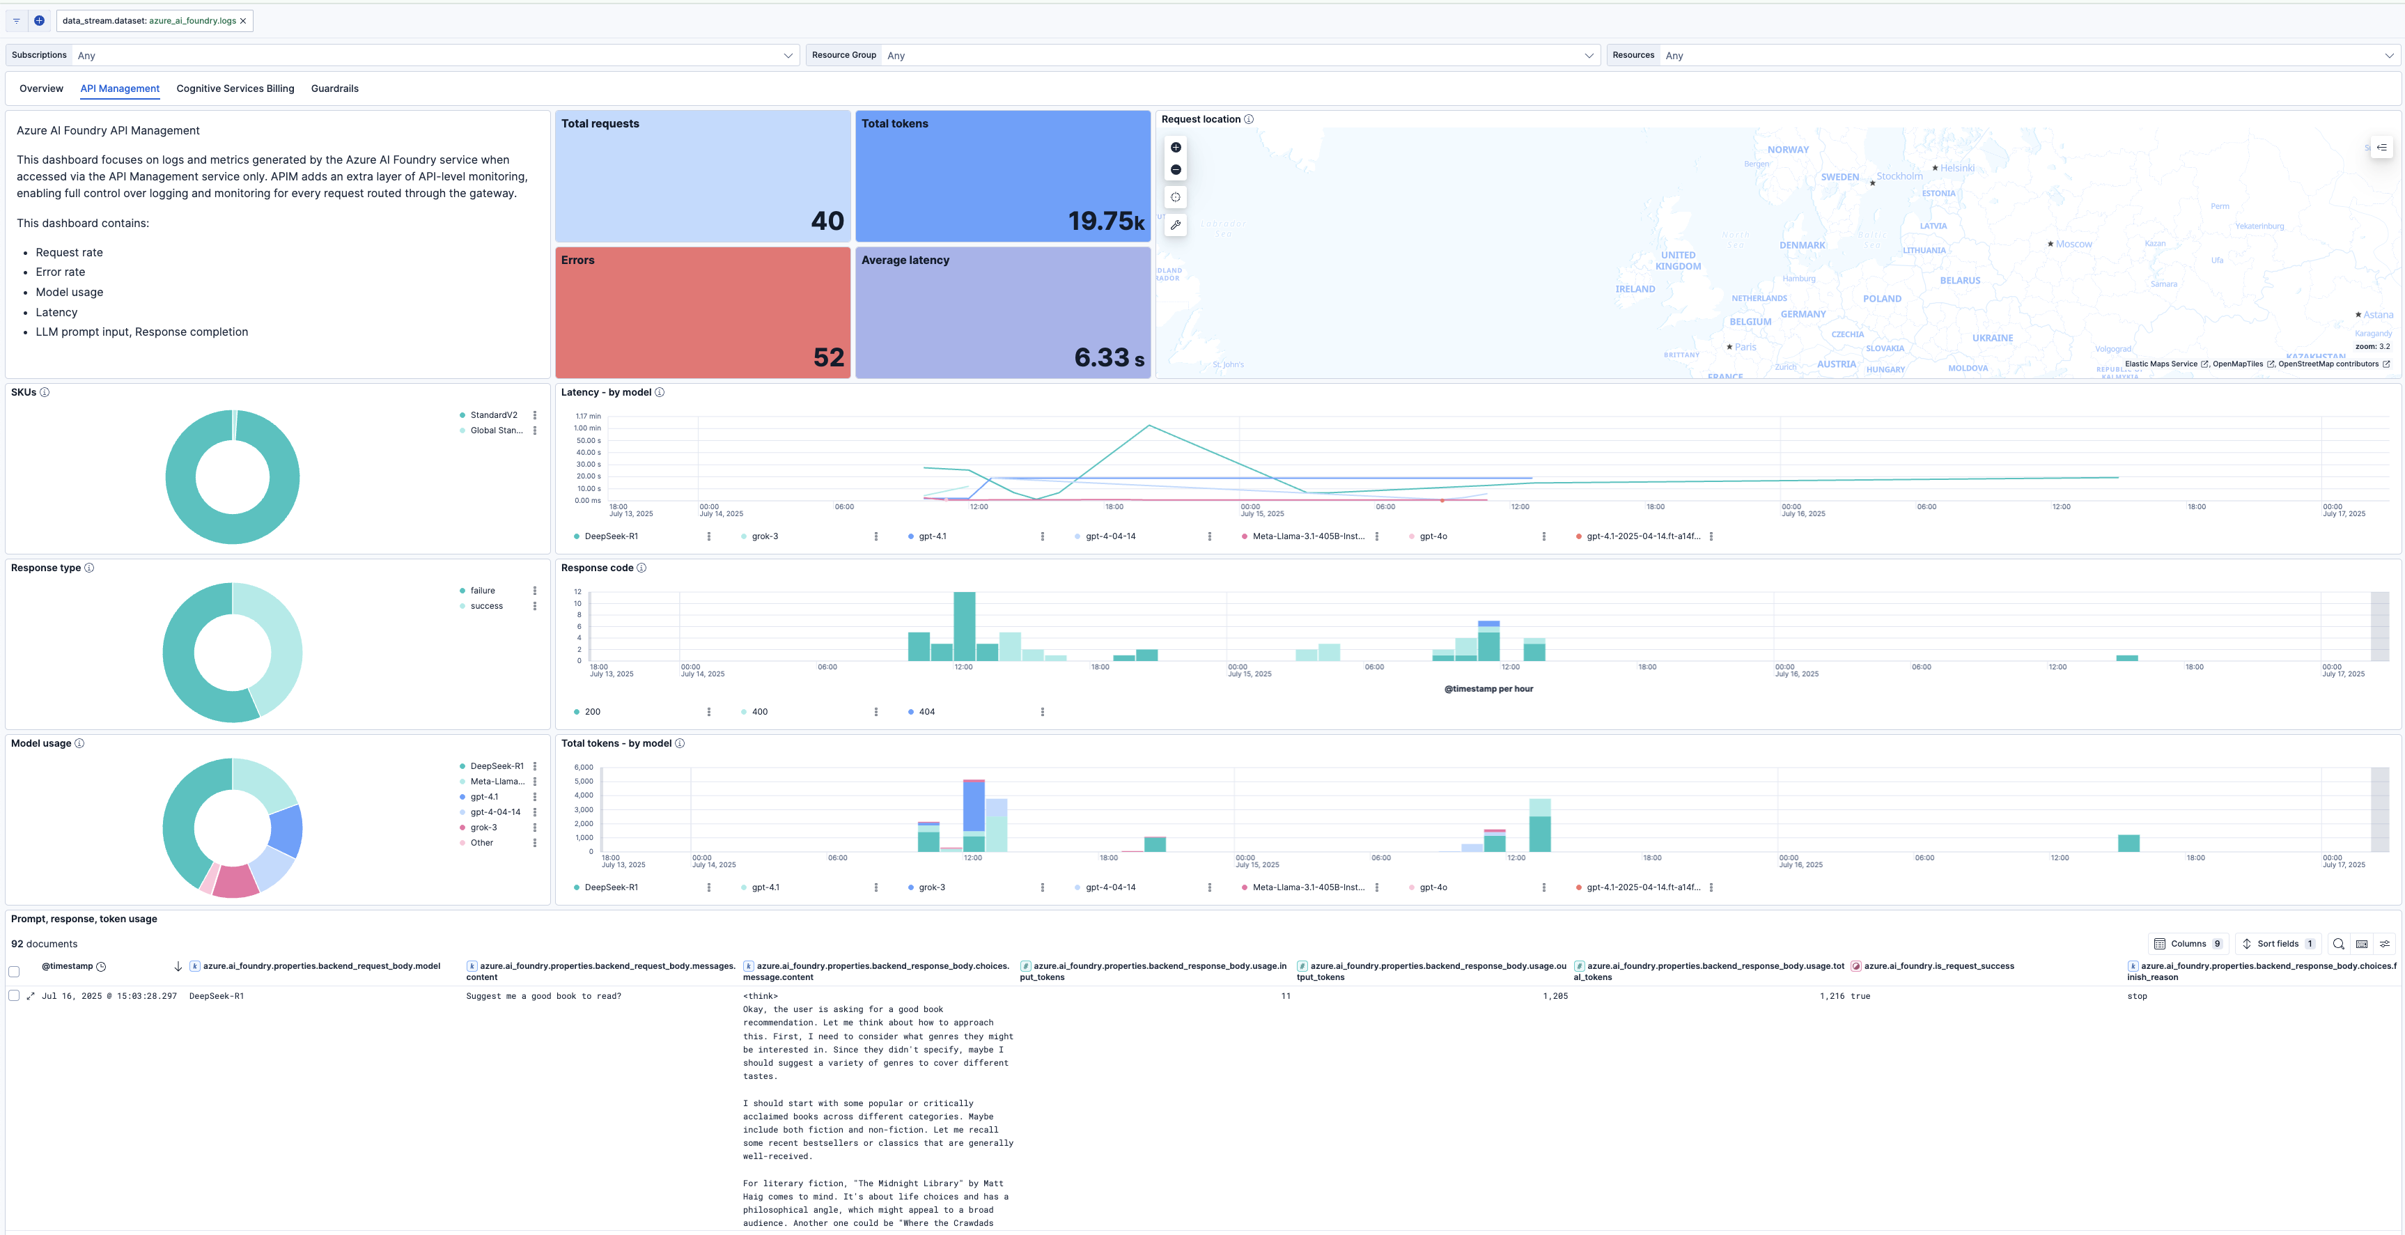Click the Columns button in table toolbar
The width and height of the screenshot is (2405, 1235).
click(2188, 944)
